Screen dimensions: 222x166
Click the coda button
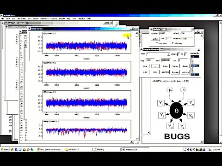click(x=155, y=72)
